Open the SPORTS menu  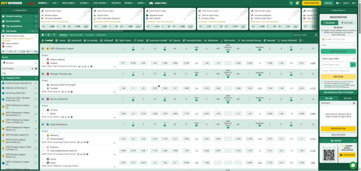click(43, 3)
